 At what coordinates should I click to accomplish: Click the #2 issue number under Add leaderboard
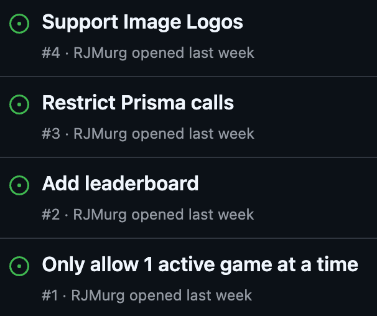(51, 215)
